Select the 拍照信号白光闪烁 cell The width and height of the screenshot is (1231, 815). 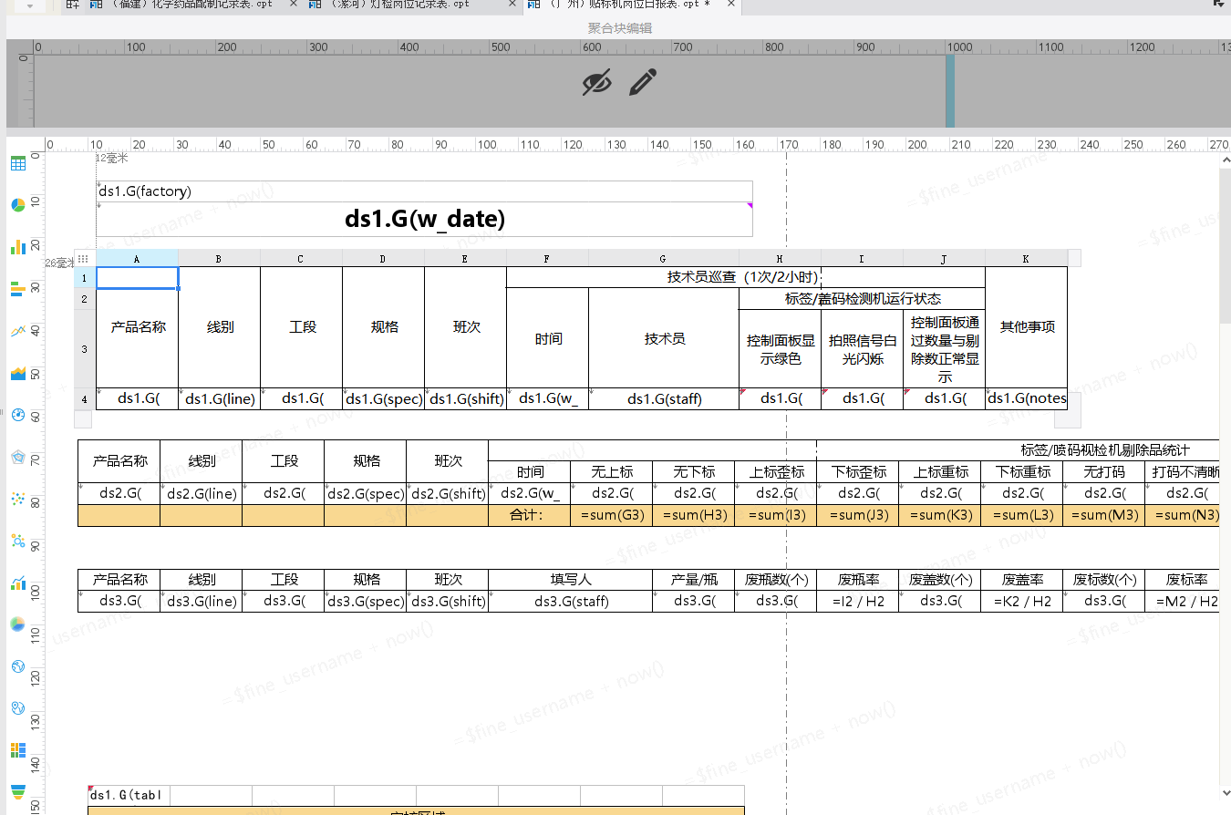[x=862, y=349]
